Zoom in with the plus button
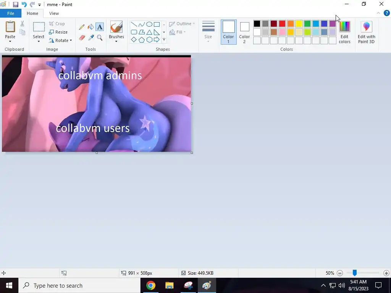 [x=386, y=273]
